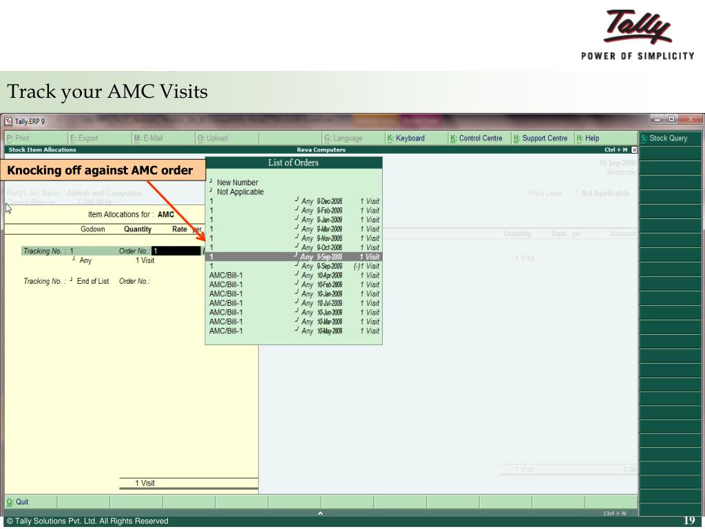Select order 1 dated 9-Mar-2009
This screenshot has height=529, width=705.
[x=294, y=229]
